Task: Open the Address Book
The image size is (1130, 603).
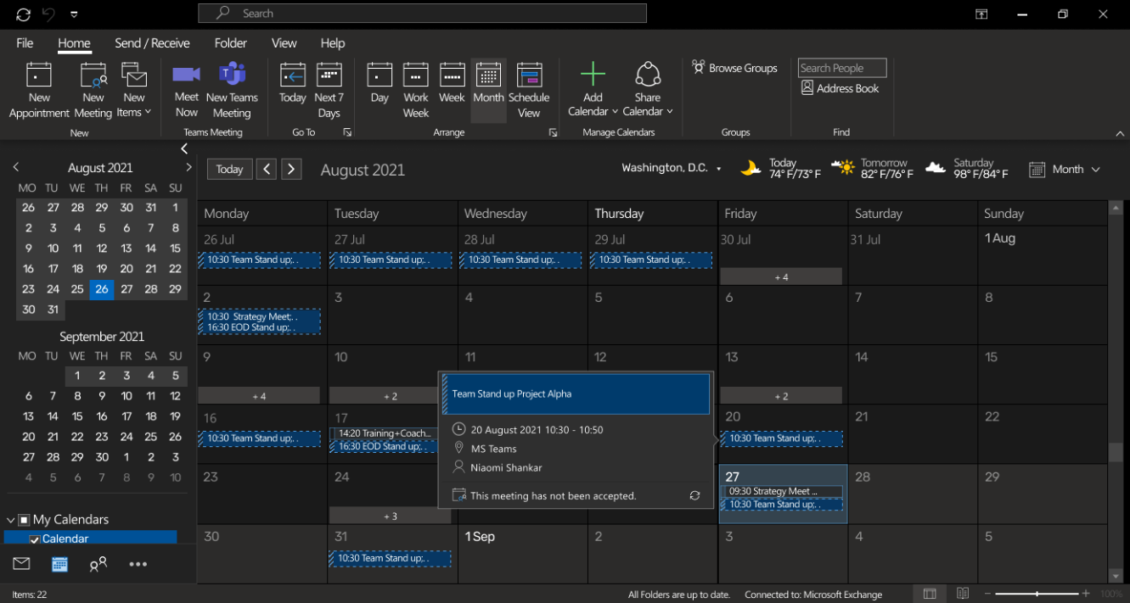Action: 840,88
